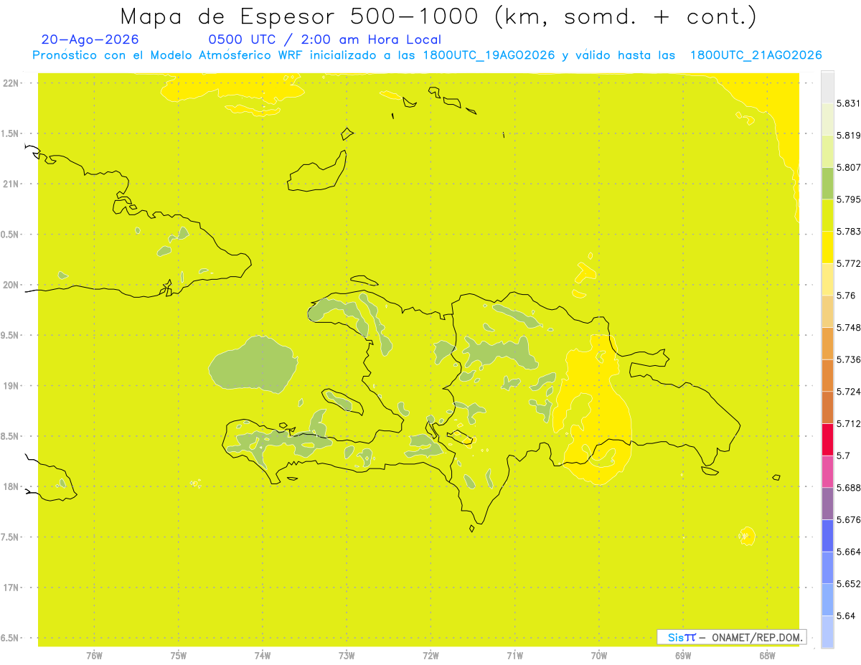This screenshot has width=861, height=665.
Task: Click the '20N' latitude label
Action: click(x=11, y=285)
